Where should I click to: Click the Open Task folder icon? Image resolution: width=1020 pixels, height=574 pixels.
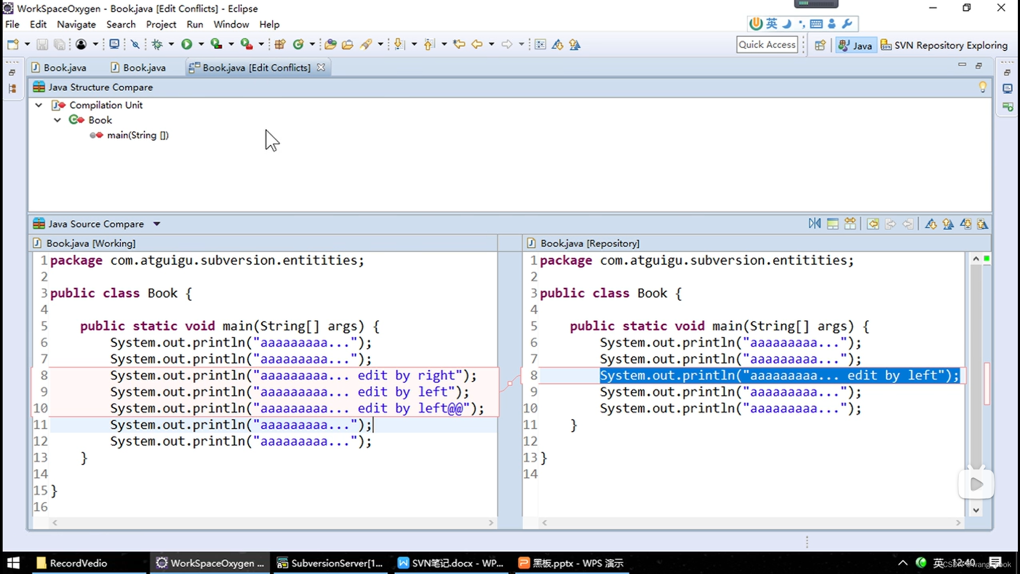(x=347, y=45)
